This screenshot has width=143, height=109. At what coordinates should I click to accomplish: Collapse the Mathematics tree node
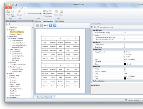click(8, 36)
